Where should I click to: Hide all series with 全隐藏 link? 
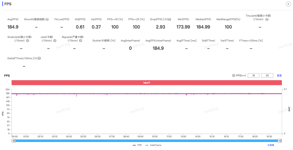pos(271,145)
